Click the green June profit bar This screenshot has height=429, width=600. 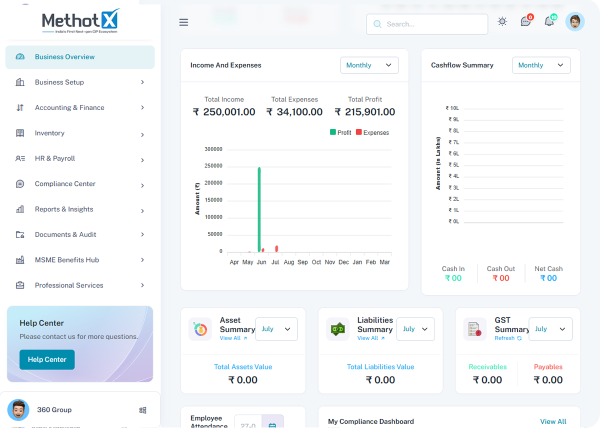coord(259,209)
